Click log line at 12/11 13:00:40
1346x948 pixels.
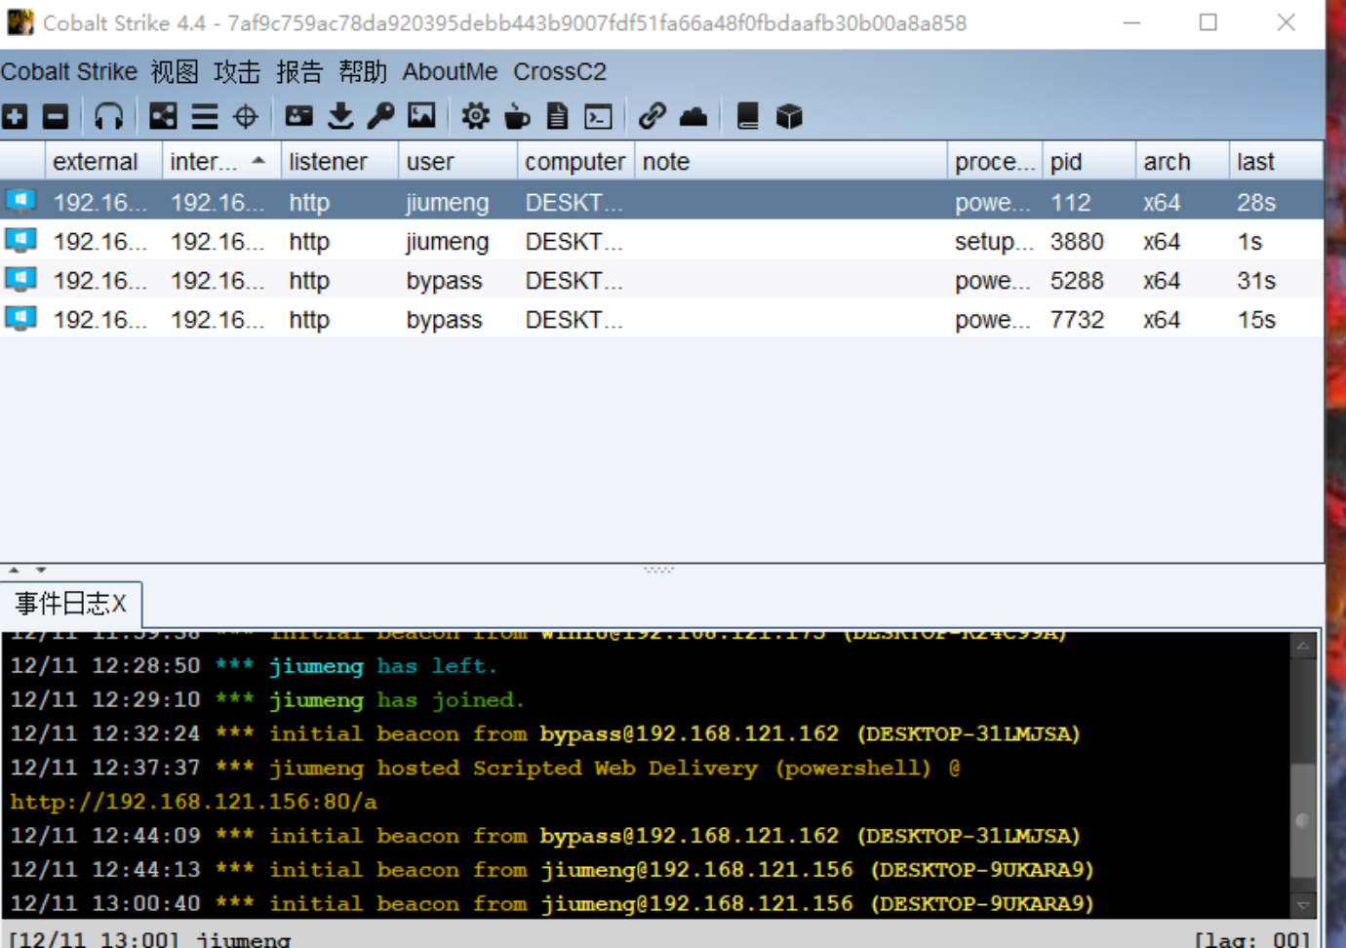[x=552, y=903]
